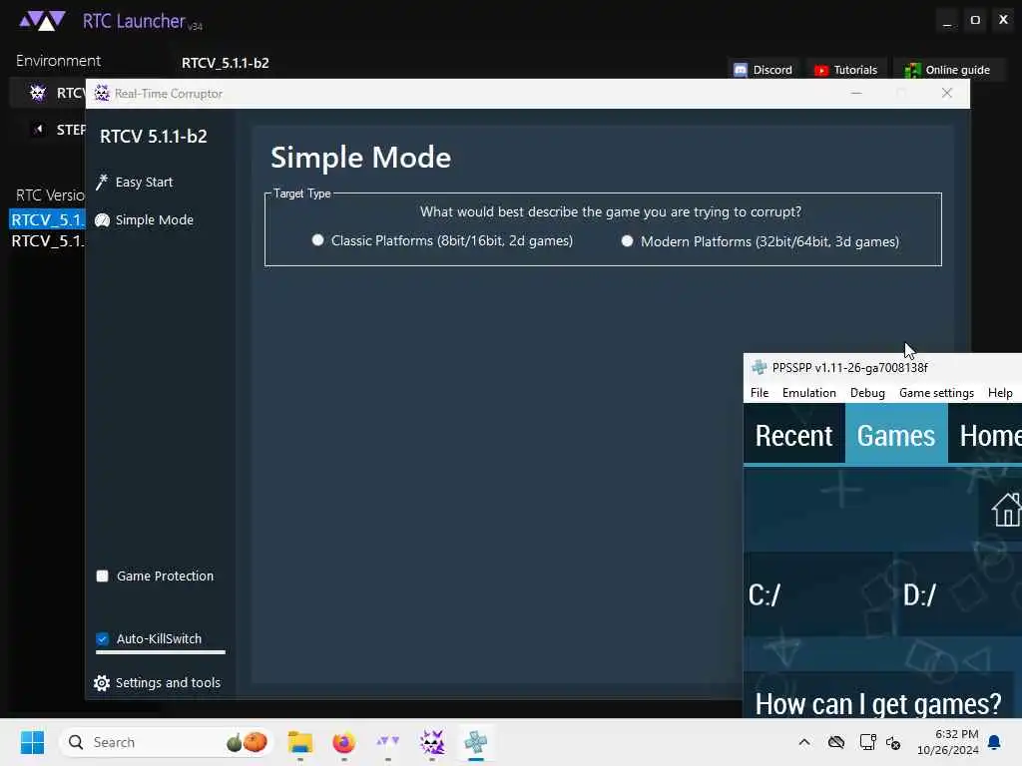Click the RTCV environment icon in launcher
1022x766 pixels.
click(38, 93)
